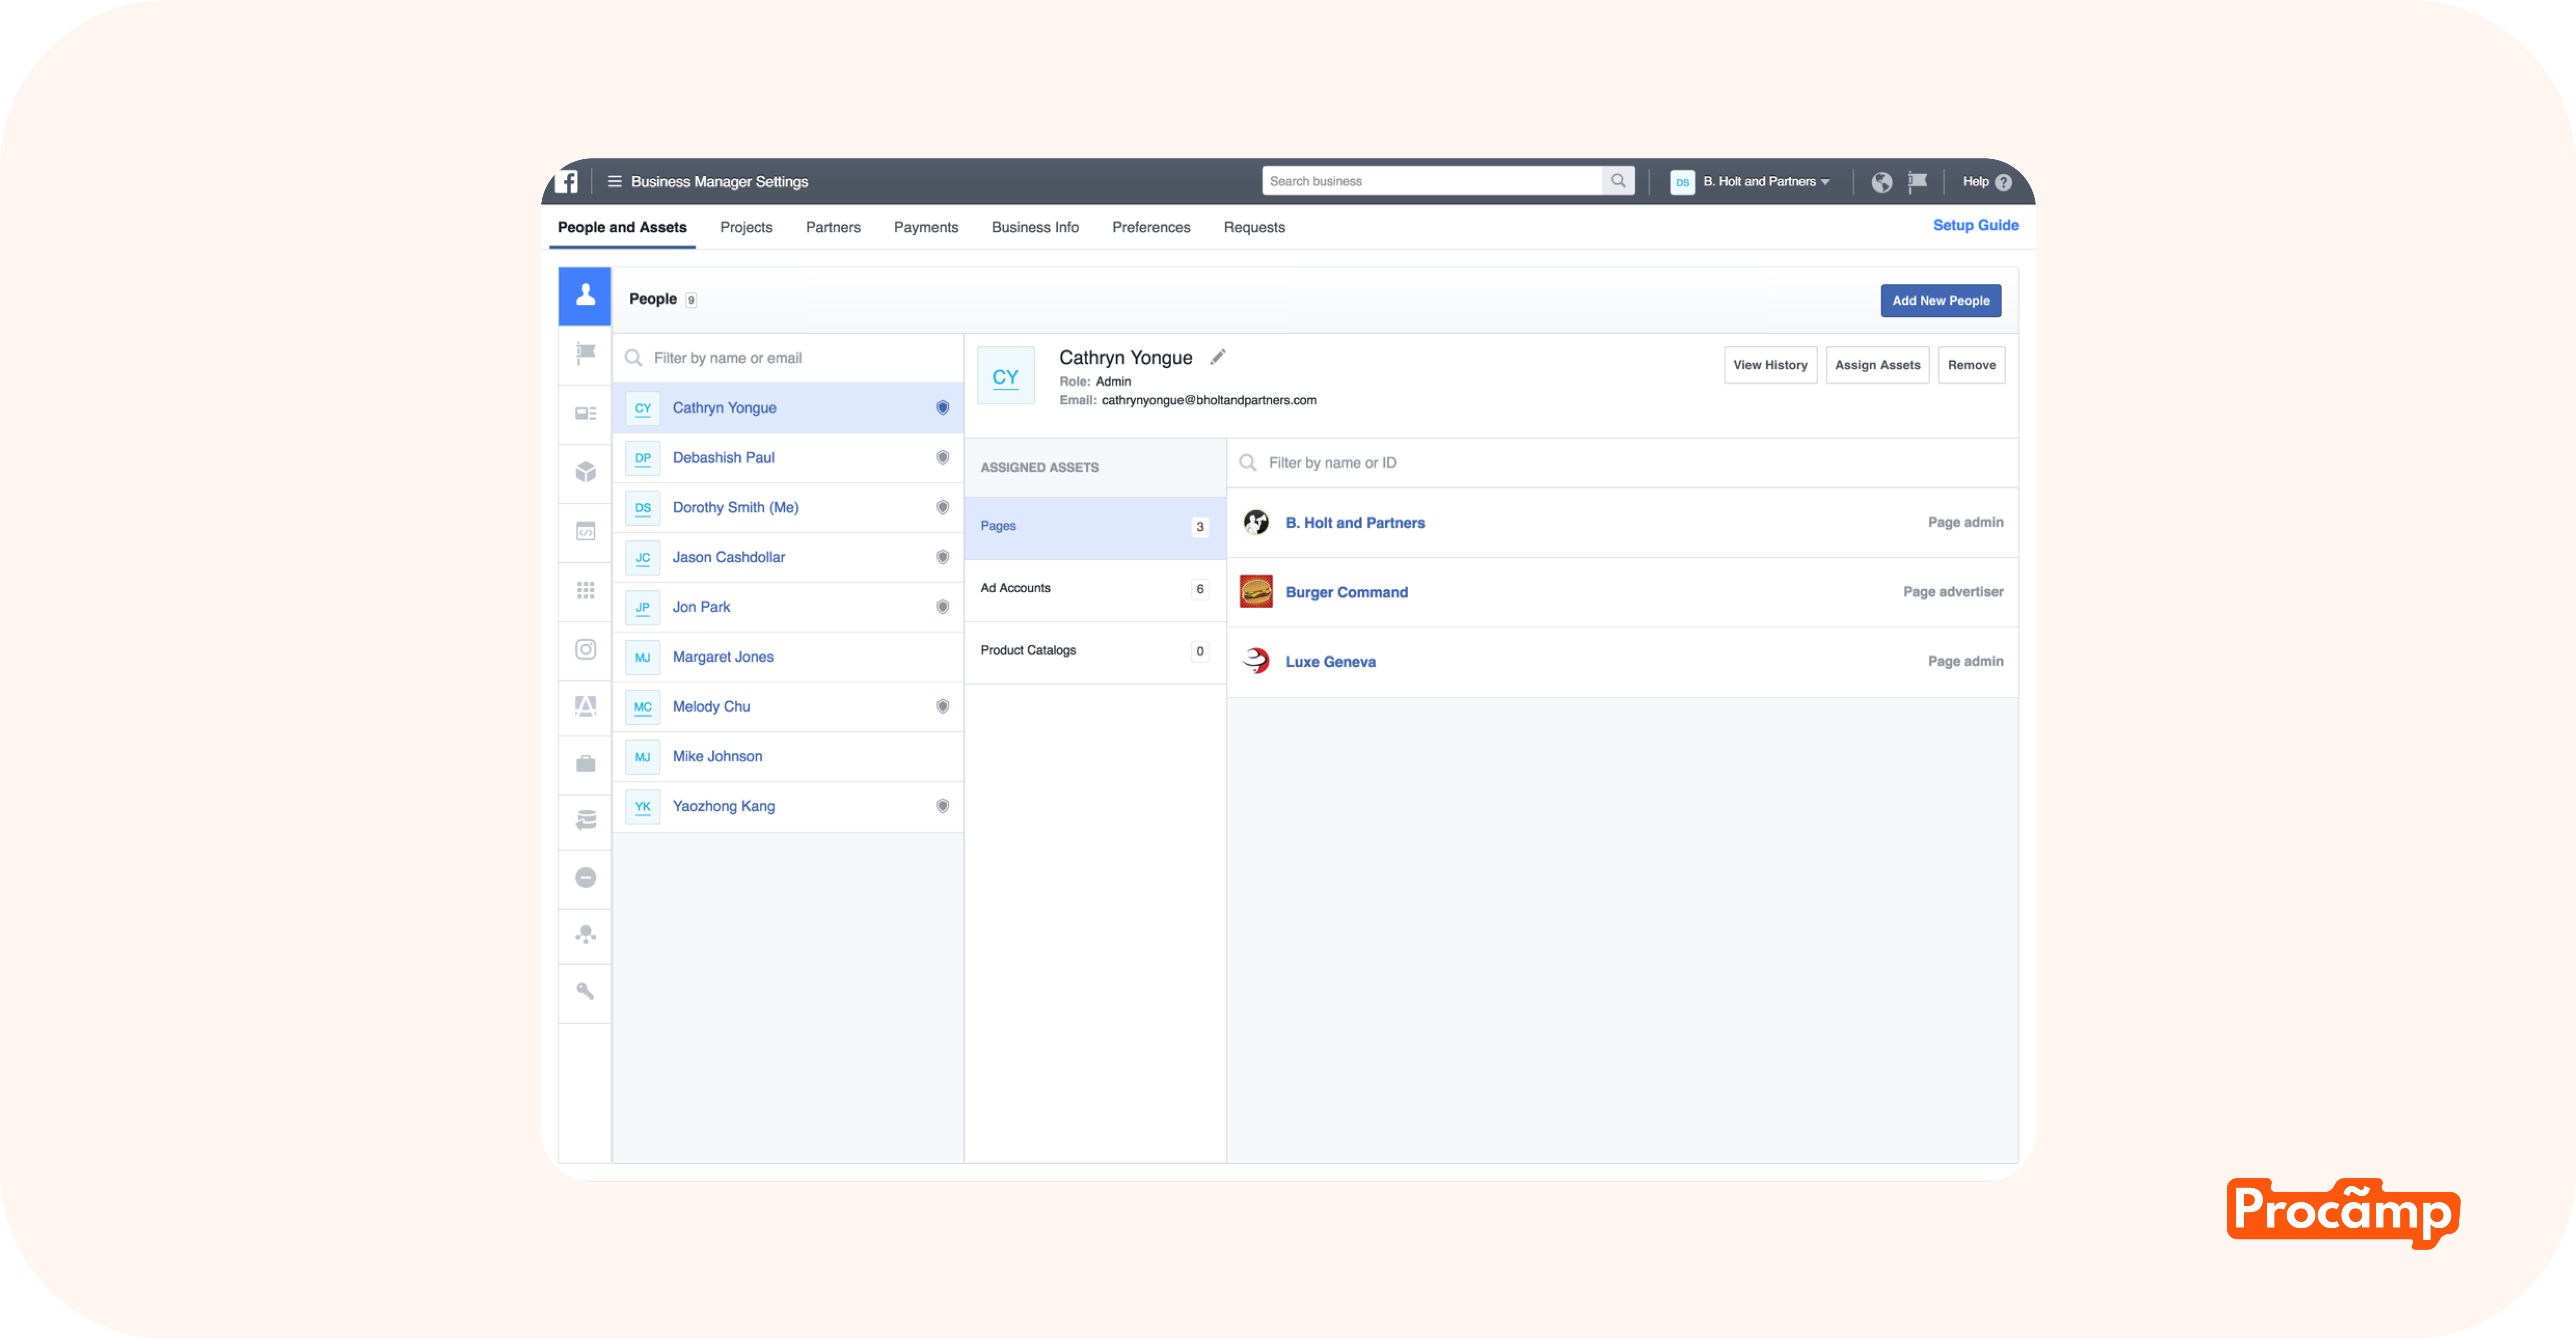Open the data sources database icon
The image size is (2576, 1339).
pos(585,821)
